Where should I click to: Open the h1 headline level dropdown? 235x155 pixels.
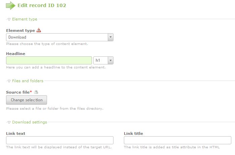tap(103, 60)
